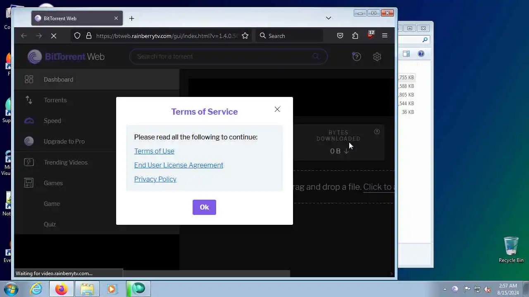Click the Speed gauge icon

(x=29, y=121)
